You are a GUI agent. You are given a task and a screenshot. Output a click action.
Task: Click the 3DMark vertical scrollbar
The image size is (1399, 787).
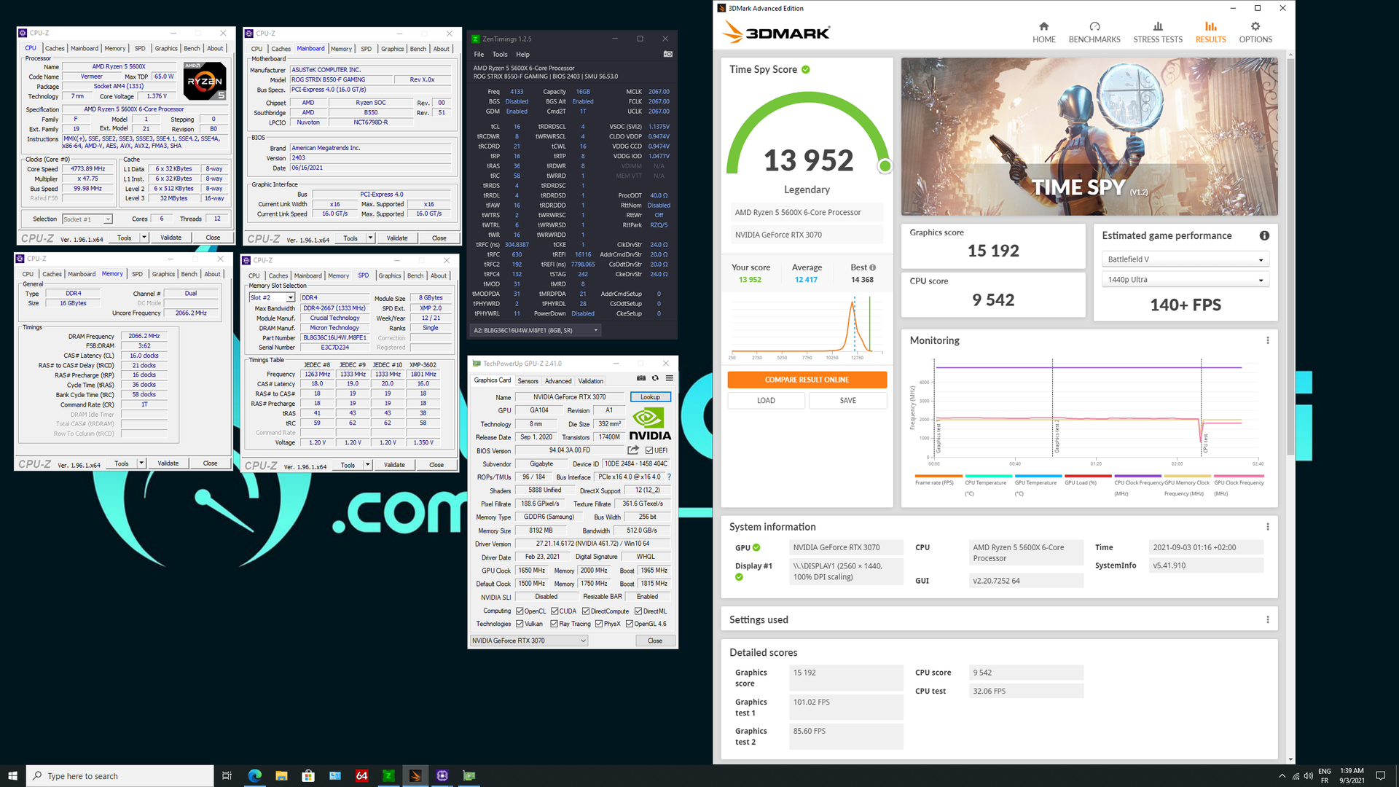click(x=1290, y=255)
